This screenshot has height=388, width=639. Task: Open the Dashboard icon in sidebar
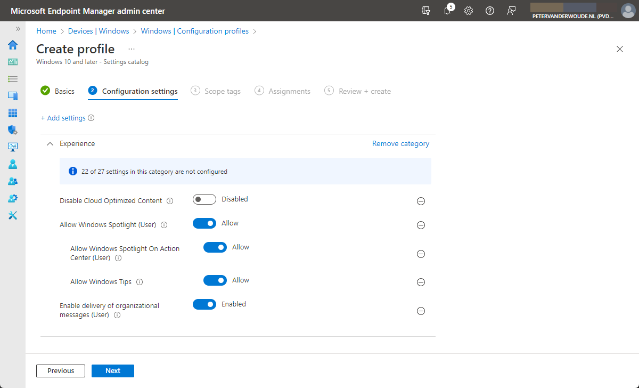pyautogui.click(x=13, y=62)
